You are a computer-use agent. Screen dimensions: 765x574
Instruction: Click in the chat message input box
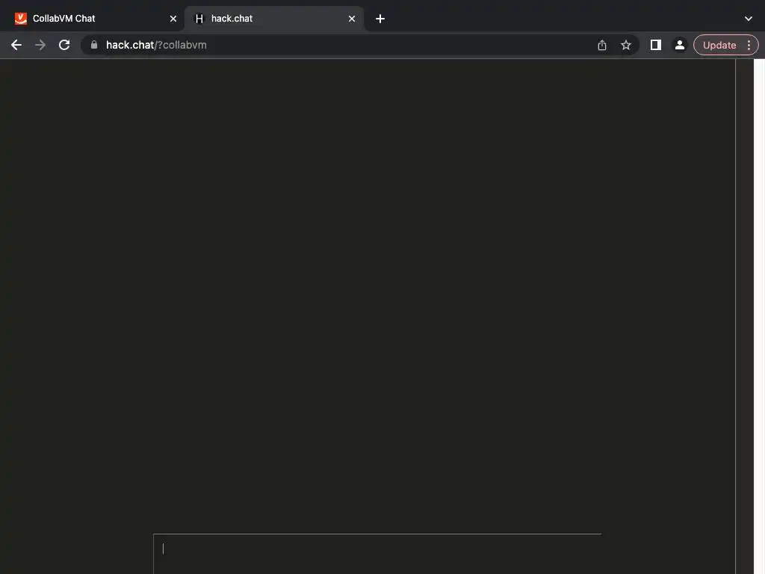click(377, 554)
